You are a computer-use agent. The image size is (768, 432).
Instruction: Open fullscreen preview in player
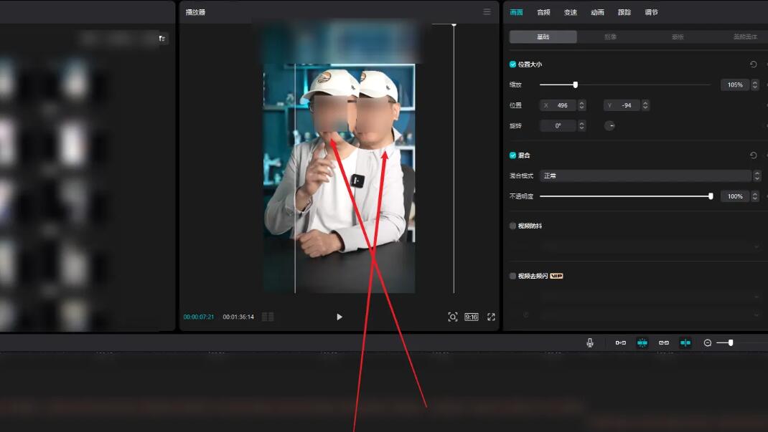pyautogui.click(x=491, y=317)
